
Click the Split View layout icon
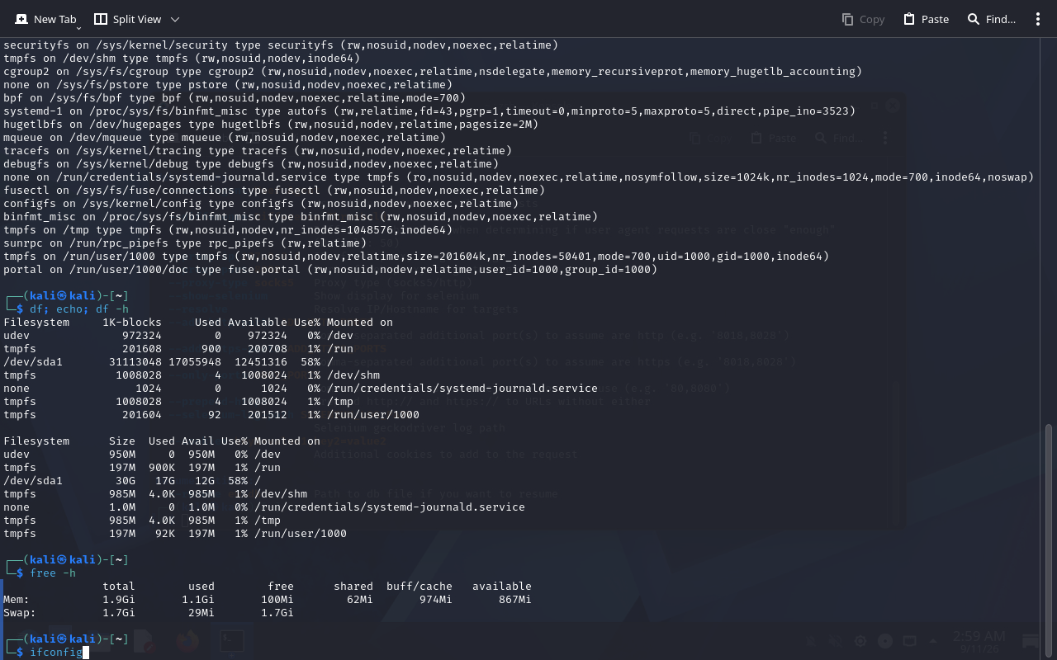click(101, 19)
